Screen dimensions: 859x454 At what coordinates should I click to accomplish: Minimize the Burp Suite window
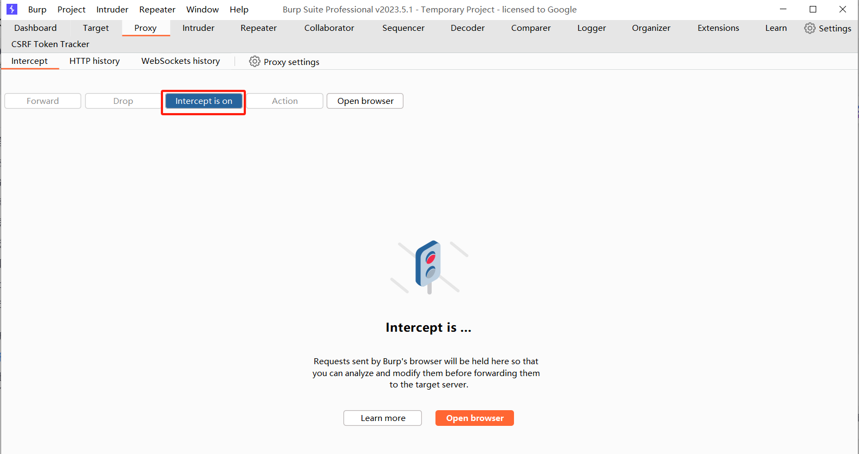coord(783,9)
